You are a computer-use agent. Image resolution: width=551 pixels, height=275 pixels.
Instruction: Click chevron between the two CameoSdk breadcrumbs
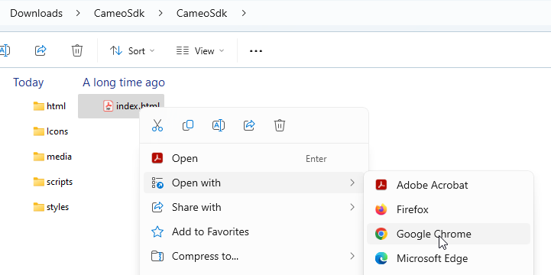click(160, 13)
